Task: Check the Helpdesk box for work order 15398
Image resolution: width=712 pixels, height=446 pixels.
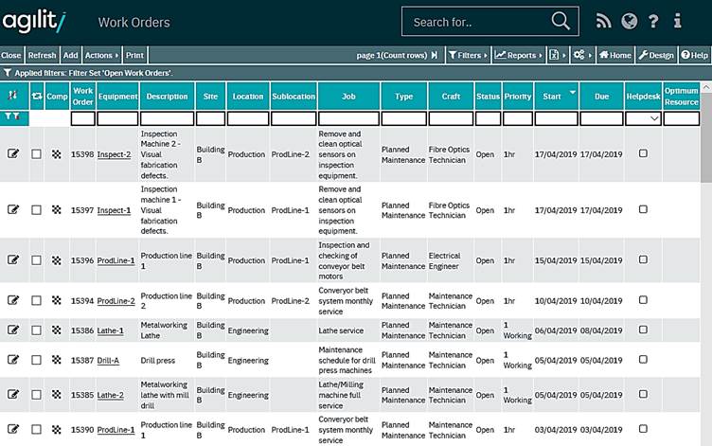Action: tap(643, 154)
